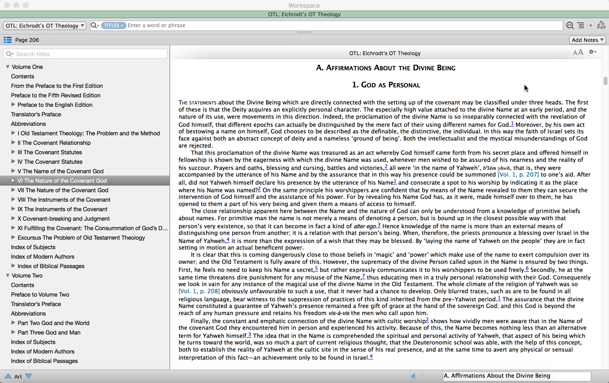The width and height of the screenshot is (609, 383).
Task: Click the [Vol. 1, p. 207] page link
Action: [518, 175]
